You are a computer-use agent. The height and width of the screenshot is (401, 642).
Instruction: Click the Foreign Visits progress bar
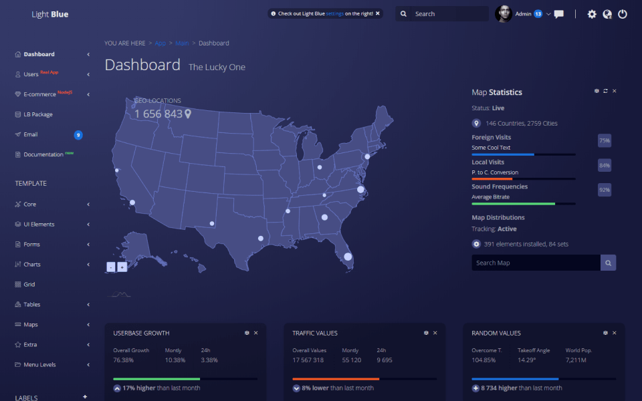(524, 154)
